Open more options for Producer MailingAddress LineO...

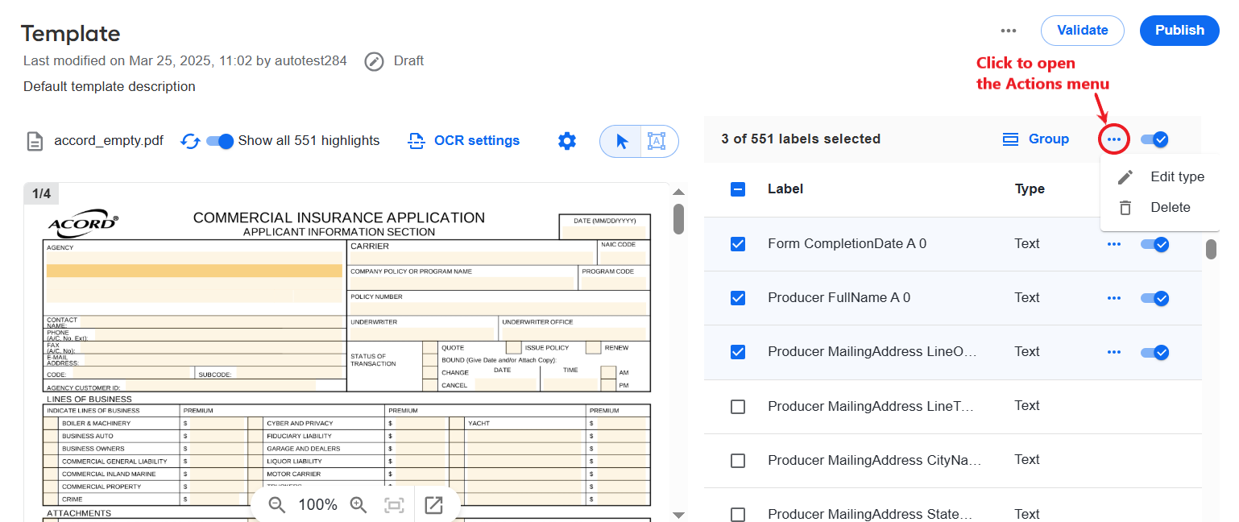click(x=1114, y=352)
